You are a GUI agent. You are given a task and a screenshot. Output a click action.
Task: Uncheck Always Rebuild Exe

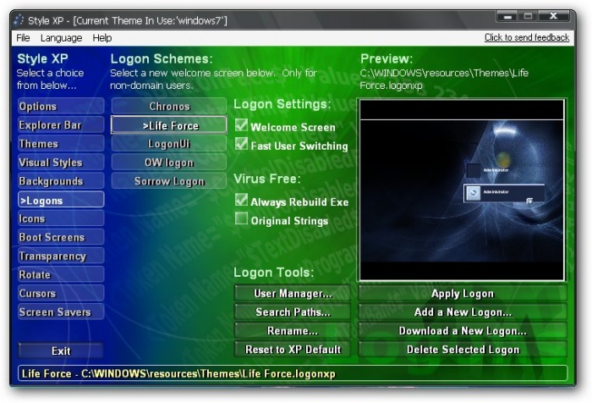click(x=241, y=200)
